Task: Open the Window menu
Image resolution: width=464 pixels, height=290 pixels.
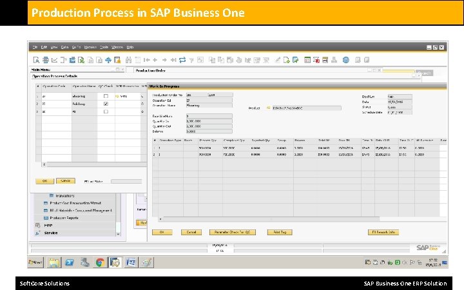Action: click(117, 47)
